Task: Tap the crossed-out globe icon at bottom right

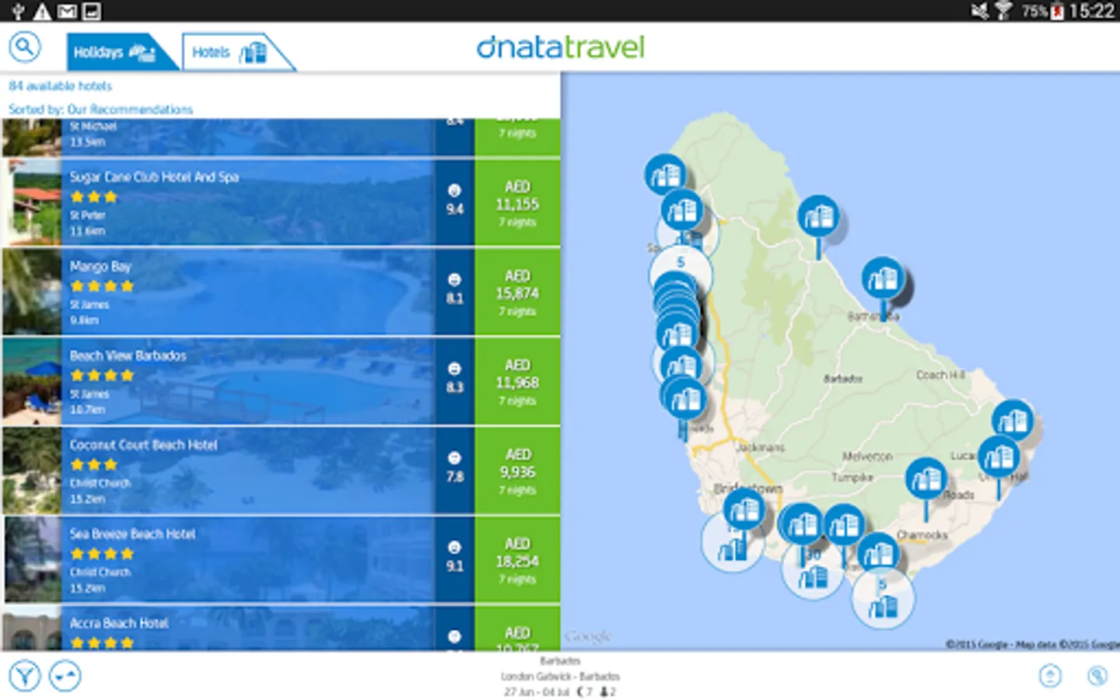Action: 1097,675
